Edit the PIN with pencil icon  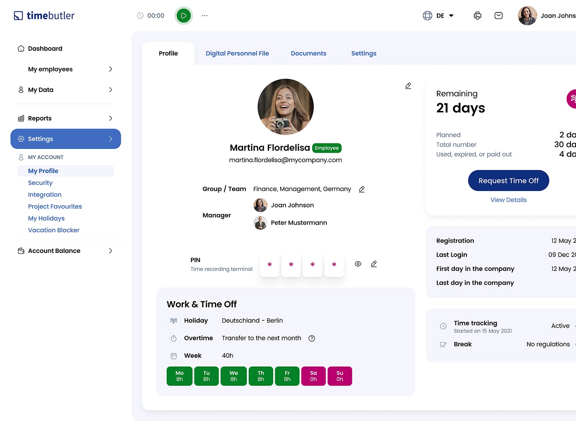click(x=374, y=264)
